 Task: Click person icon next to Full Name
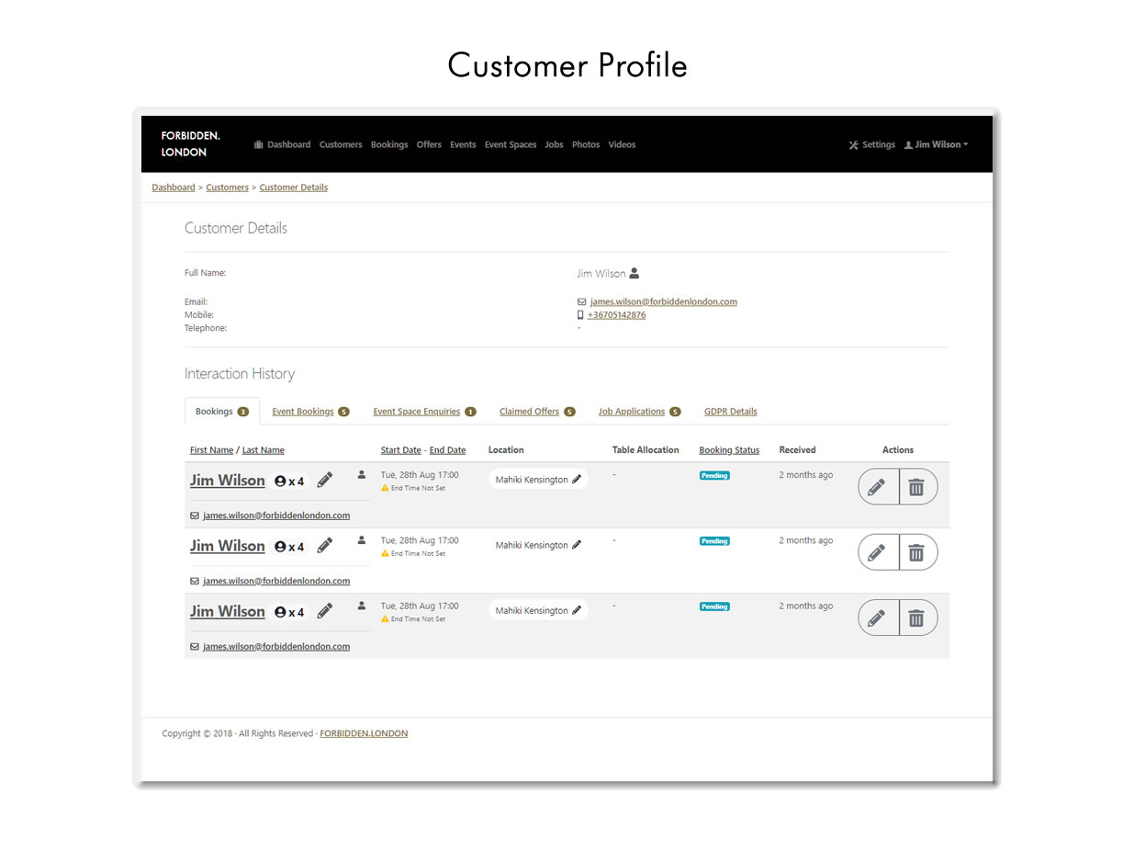click(634, 273)
